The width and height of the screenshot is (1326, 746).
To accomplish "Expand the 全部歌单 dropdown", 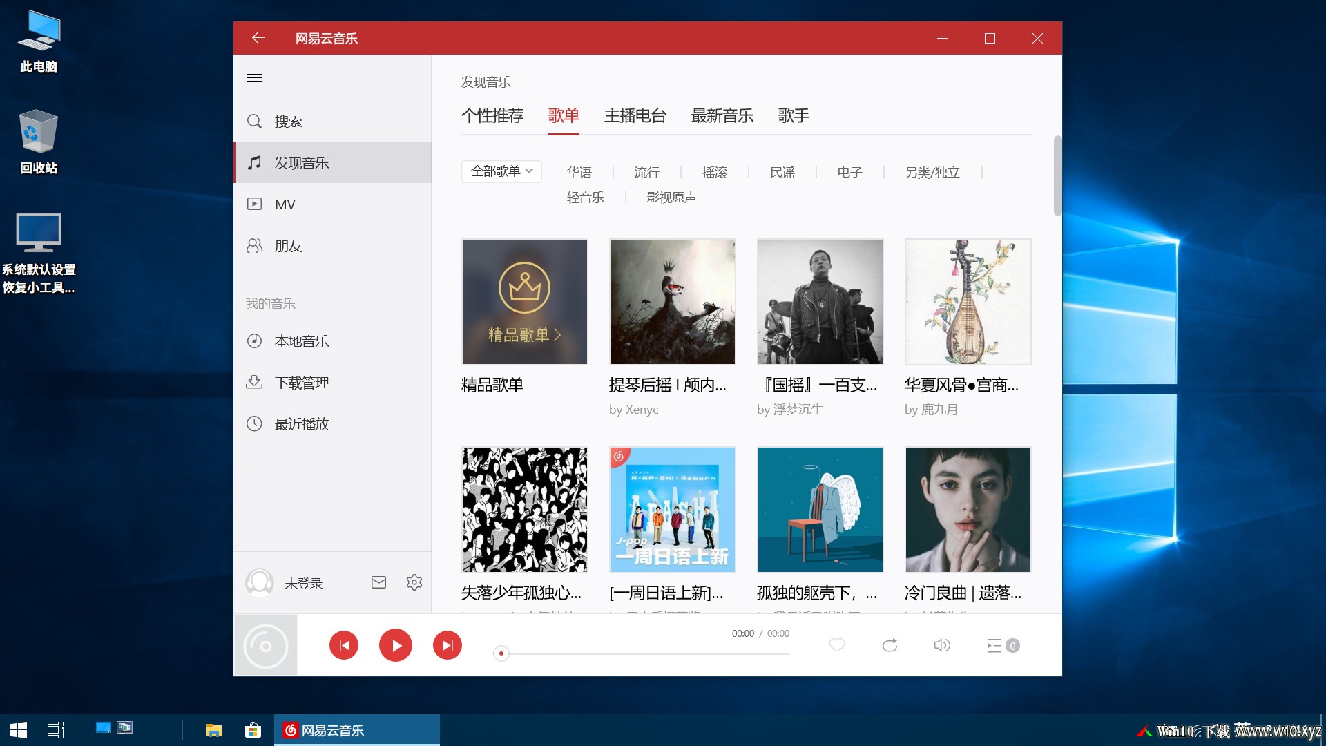I will 501,171.
